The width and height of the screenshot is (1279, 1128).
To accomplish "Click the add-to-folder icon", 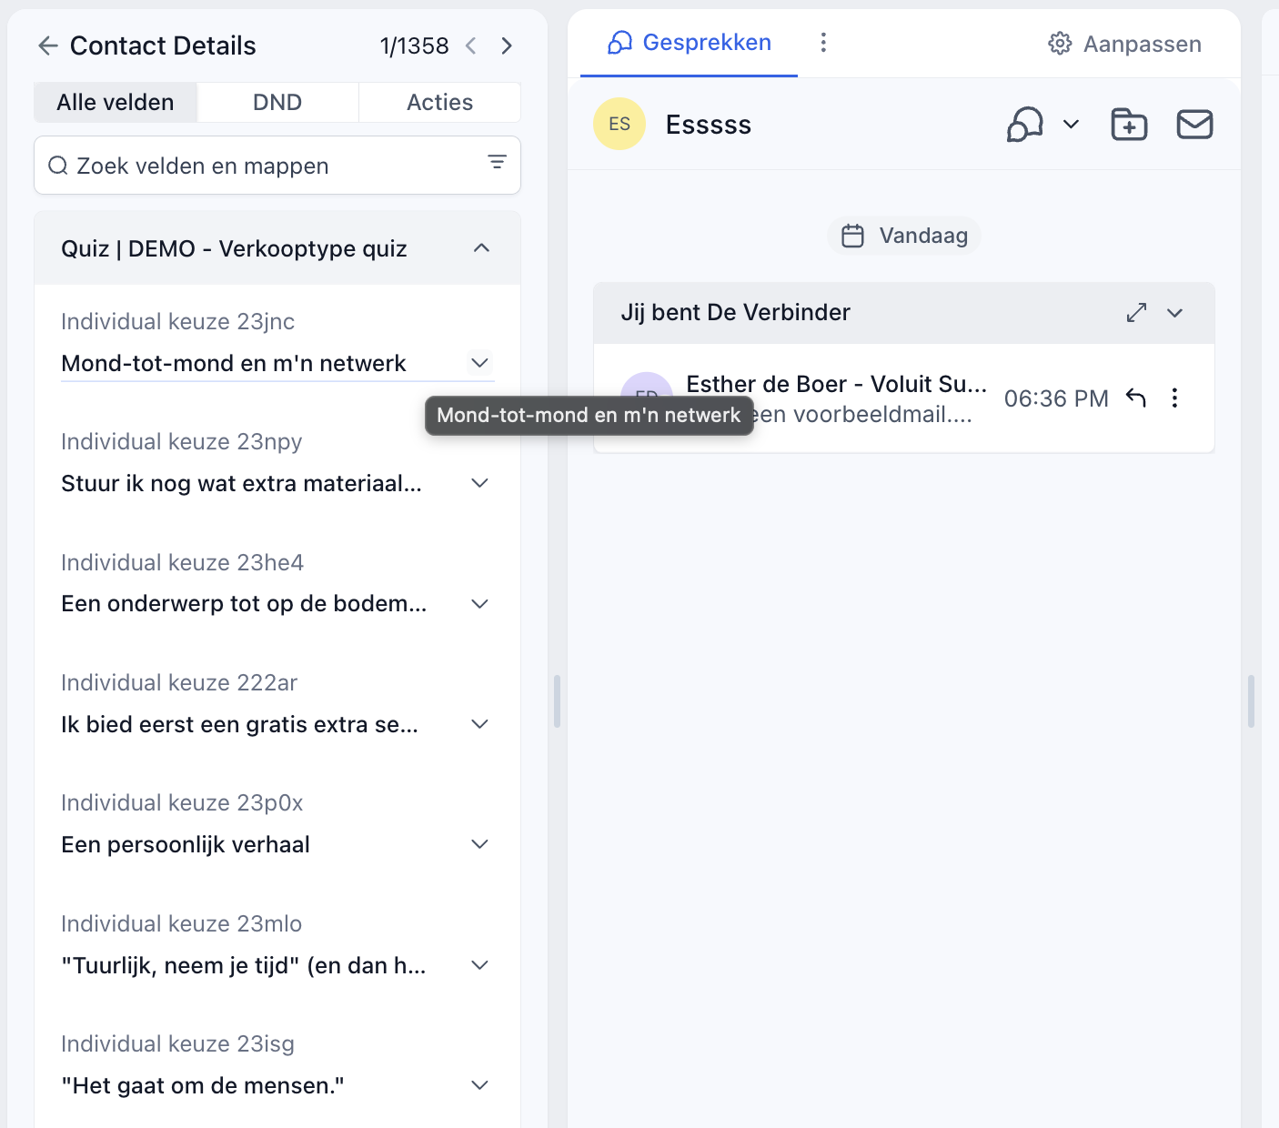I will pos(1129,125).
